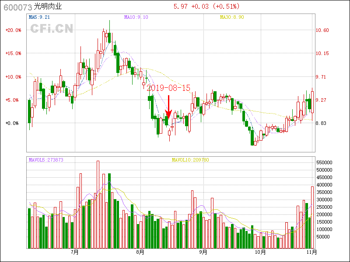Click the last red volume bar at 11月
The image size is (350, 262).
[x=312, y=217]
